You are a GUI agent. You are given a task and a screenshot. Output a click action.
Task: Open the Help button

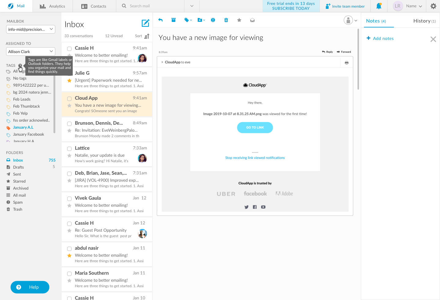tap(30, 287)
